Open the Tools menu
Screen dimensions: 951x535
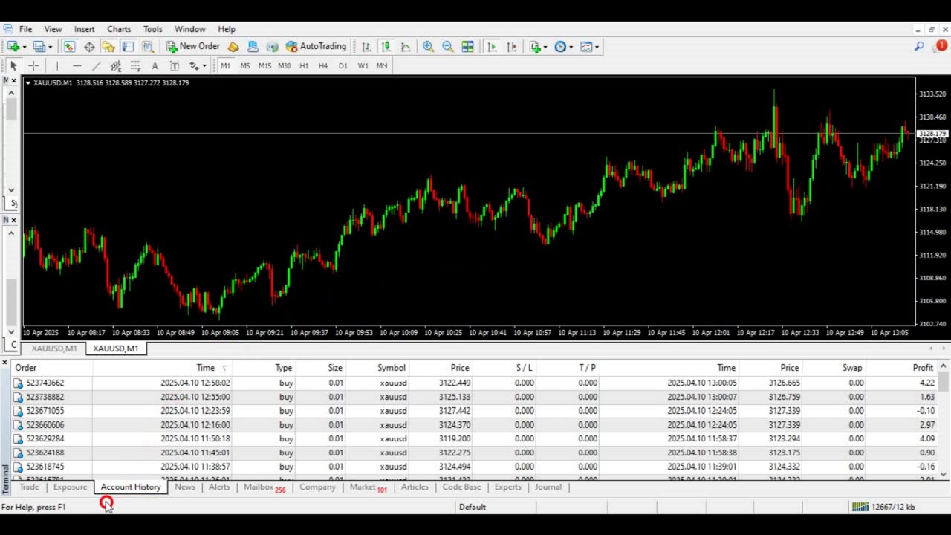click(152, 29)
